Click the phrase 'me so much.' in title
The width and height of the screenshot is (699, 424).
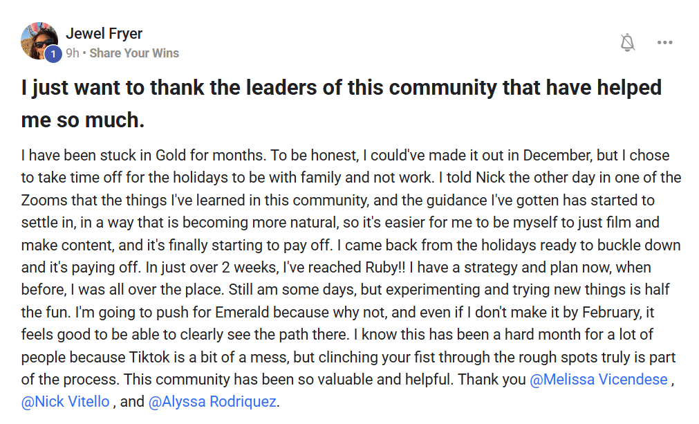point(83,120)
